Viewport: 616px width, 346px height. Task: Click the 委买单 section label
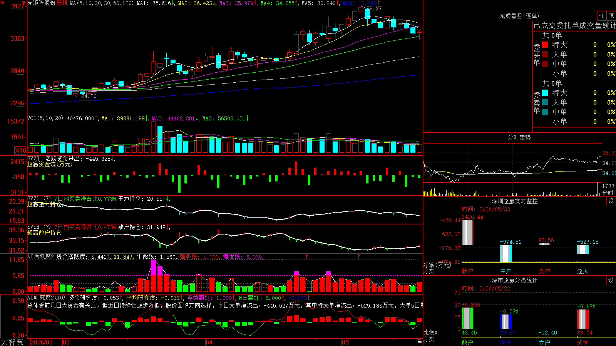(537, 55)
